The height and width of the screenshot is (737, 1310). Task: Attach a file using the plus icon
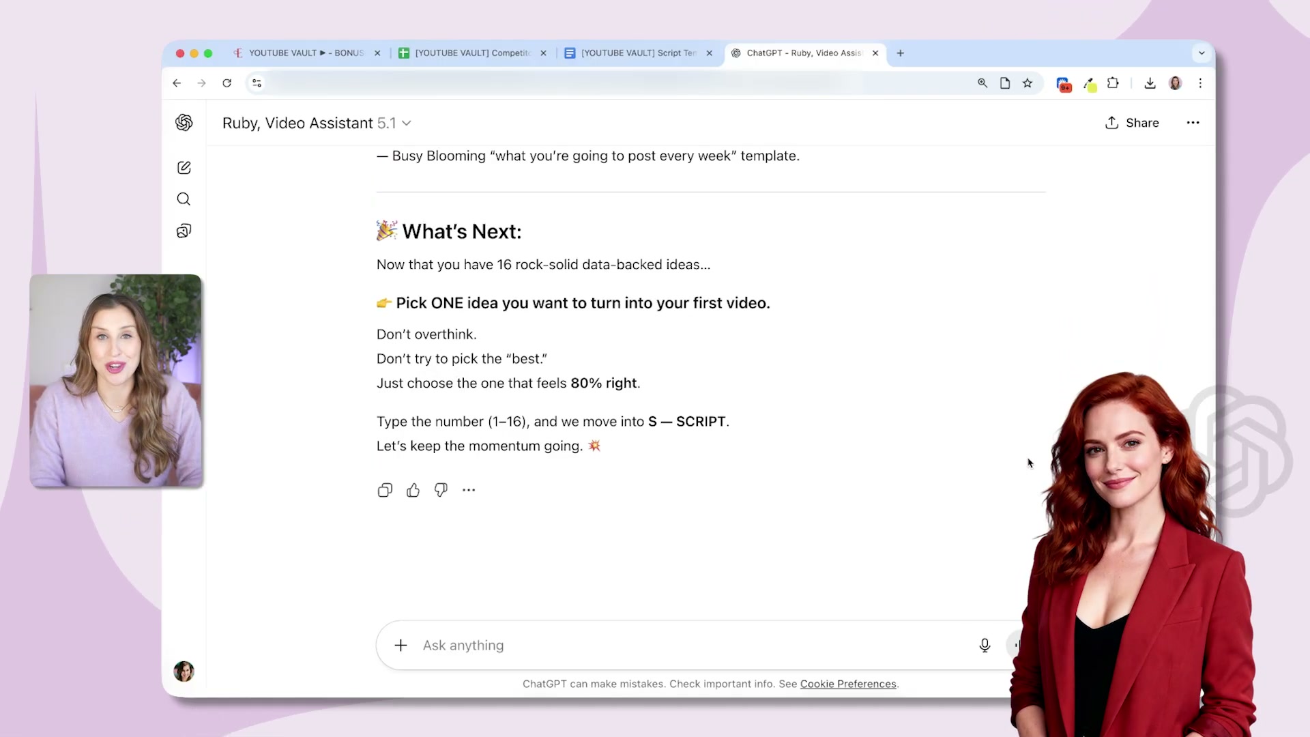[x=400, y=645]
